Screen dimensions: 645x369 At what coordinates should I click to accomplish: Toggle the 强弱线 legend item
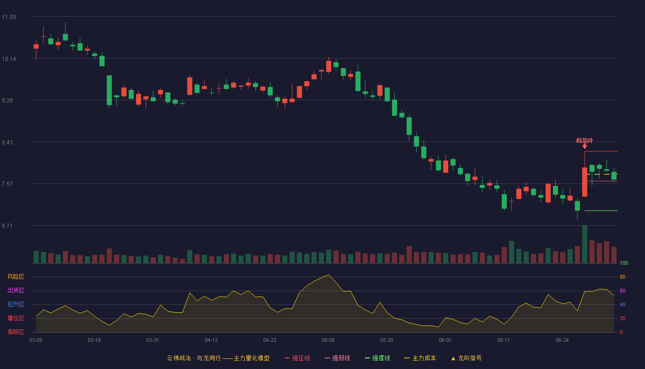pyautogui.click(x=337, y=358)
